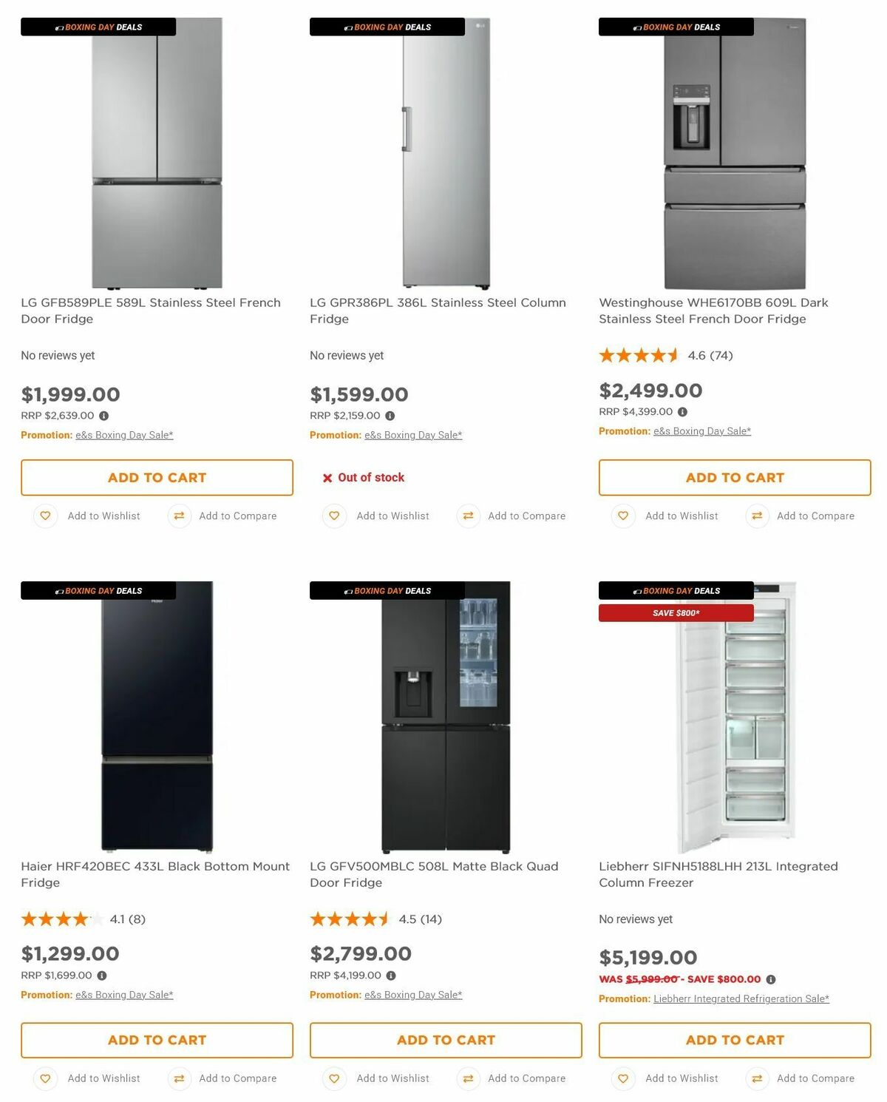Click compare icon for LG GPR386PL Column Fridge
Image resolution: width=887 pixels, height=1102 pixels.
[468, 515]
